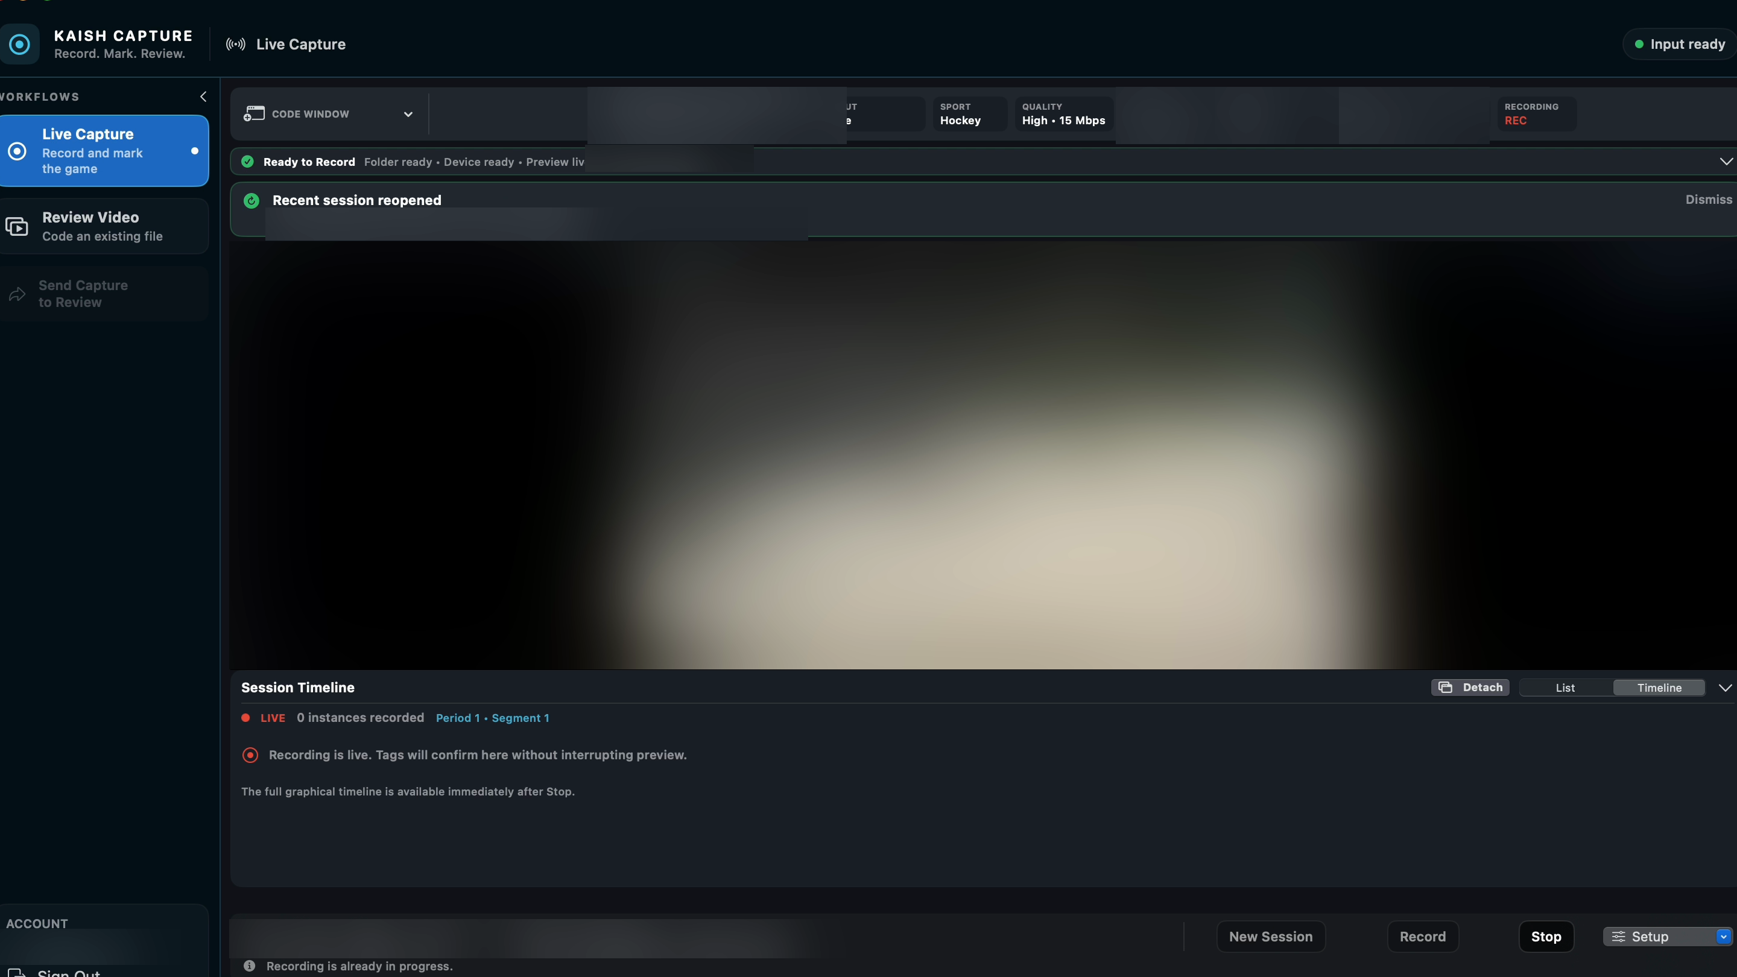Click the Recording REC status indicator
1737x977 pixels.
point(1537,114)
